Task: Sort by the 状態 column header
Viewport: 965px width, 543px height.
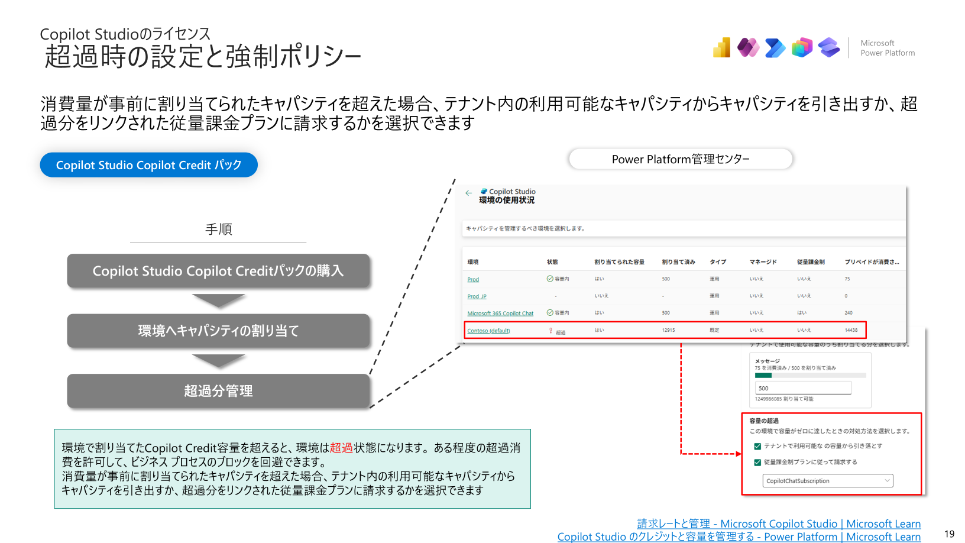Action: [552, 262]
